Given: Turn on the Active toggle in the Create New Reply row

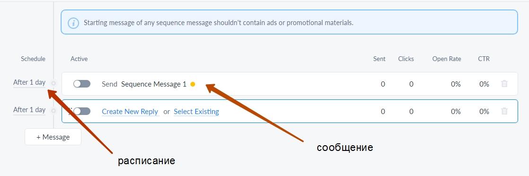Looking at the screenshot, I should tap(82, 111).
